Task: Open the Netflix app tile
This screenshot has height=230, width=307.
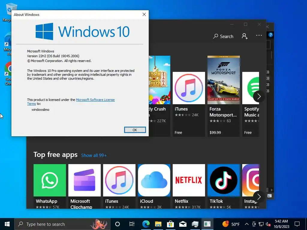Action: pos(189,186)
